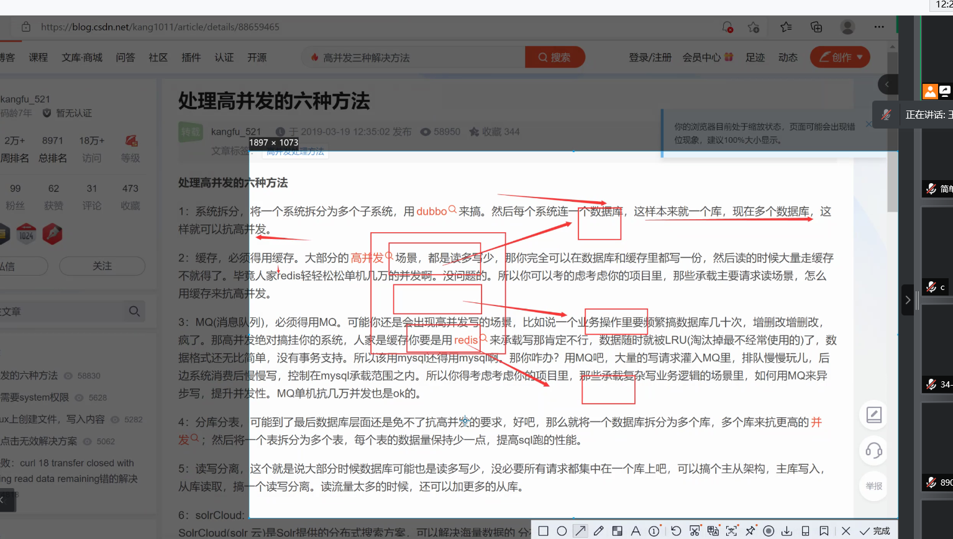
Task: Open the 文库·商城 navigation item
Action: coord(82,57)
